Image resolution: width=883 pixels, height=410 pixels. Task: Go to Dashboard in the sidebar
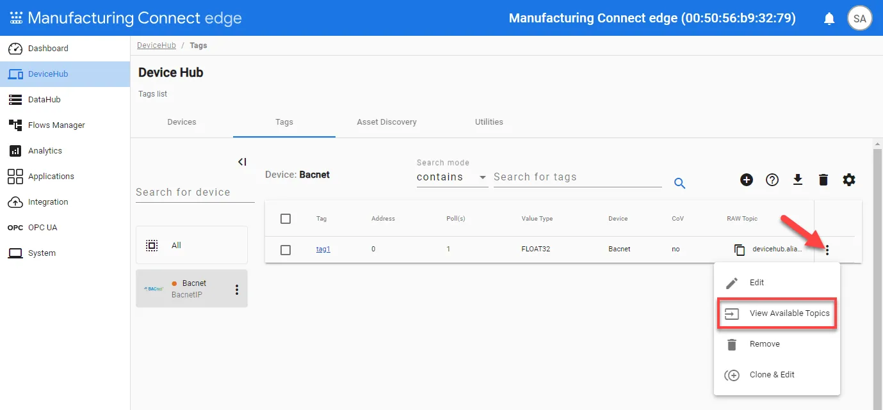pos(65,49)
